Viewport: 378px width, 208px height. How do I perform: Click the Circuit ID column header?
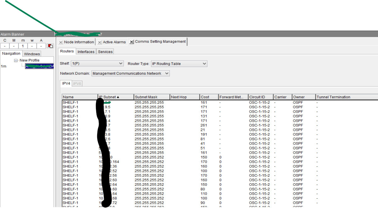[x=261, y=97]
